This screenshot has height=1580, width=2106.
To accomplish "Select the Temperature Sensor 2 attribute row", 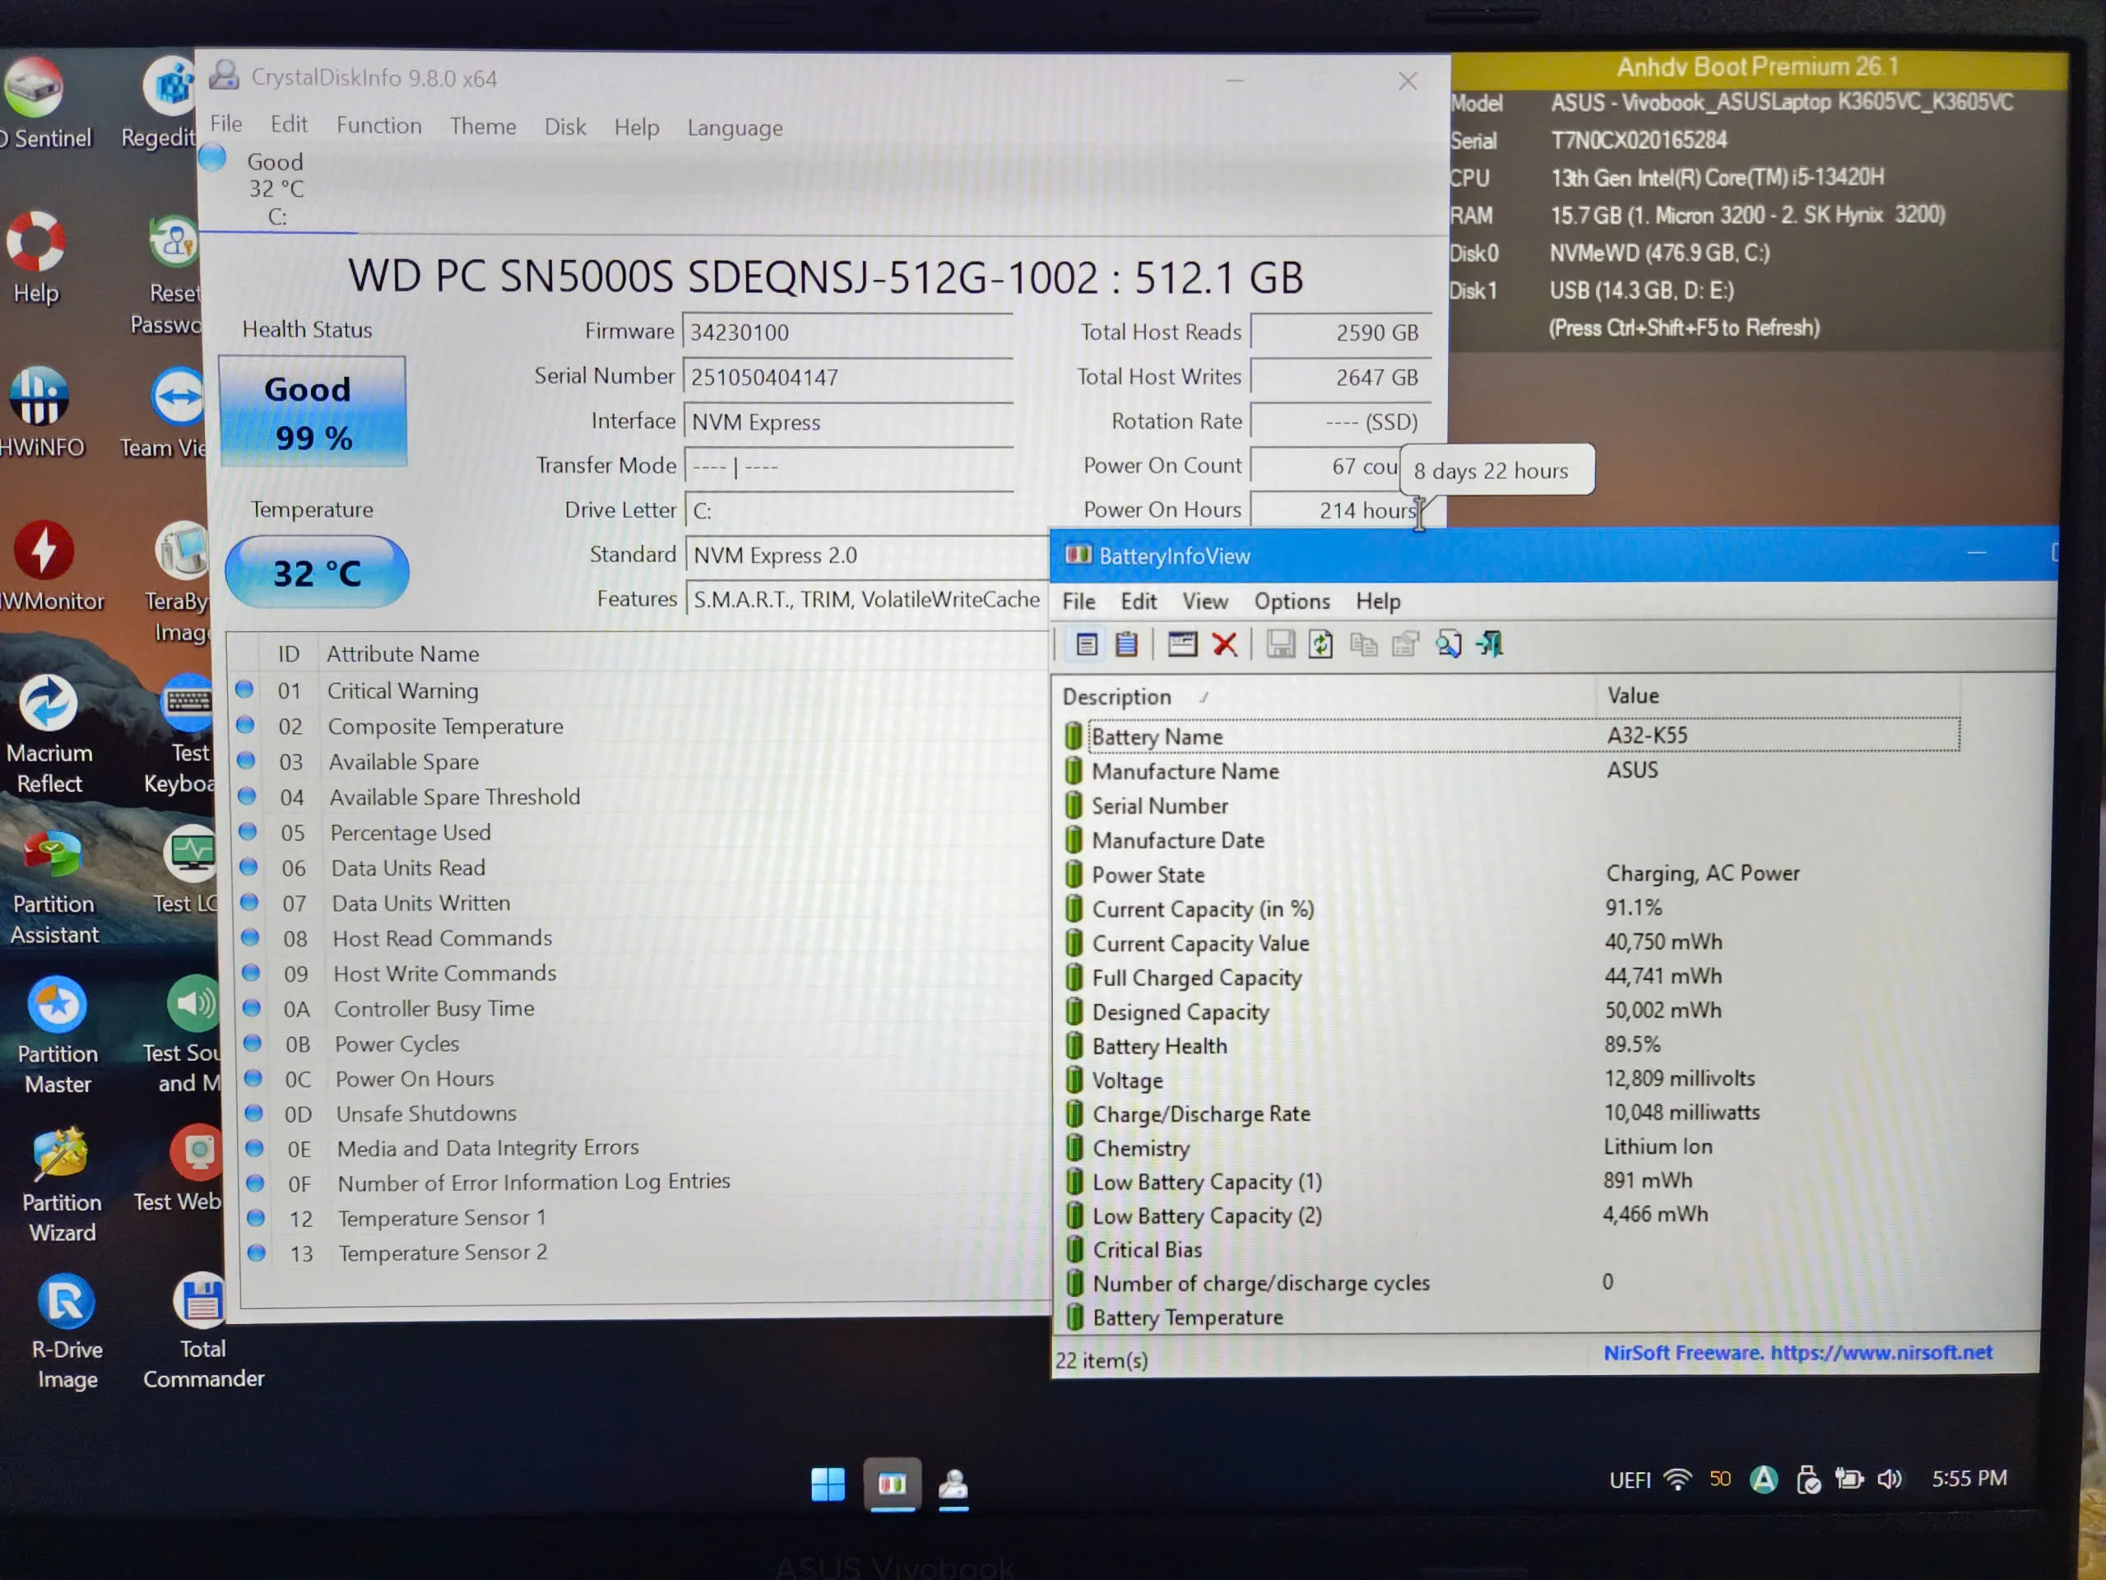I will pyautogui.click(x=646, y=1252).
